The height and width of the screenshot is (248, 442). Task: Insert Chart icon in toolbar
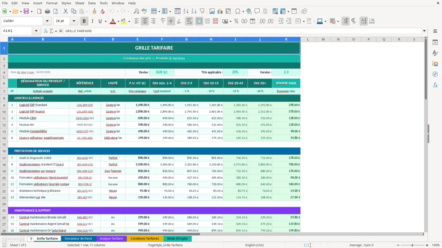tap(220, 11)
